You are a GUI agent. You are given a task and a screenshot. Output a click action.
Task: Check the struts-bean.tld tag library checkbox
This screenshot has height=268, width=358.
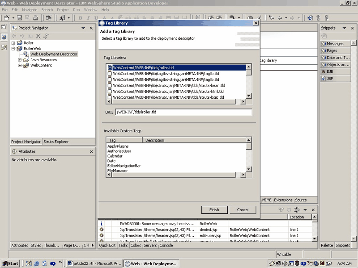pos(110,85)
